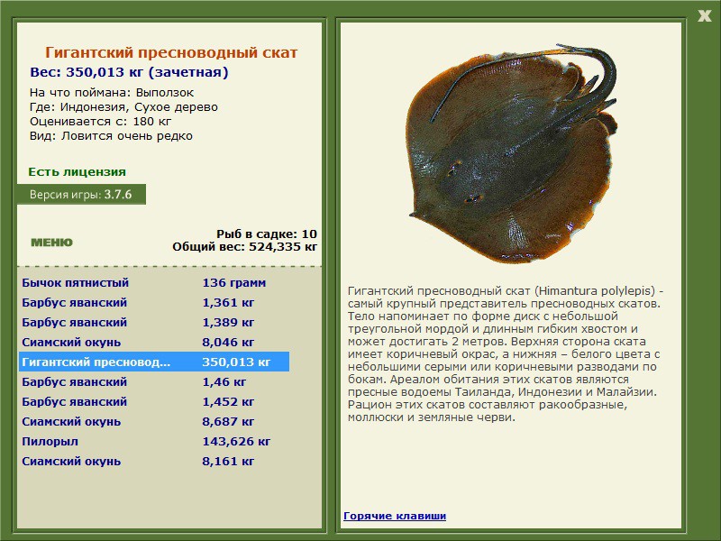Click the Общий вес: 524,335 кг total
This screenshot has width=721, height=541.
[244, 246]
